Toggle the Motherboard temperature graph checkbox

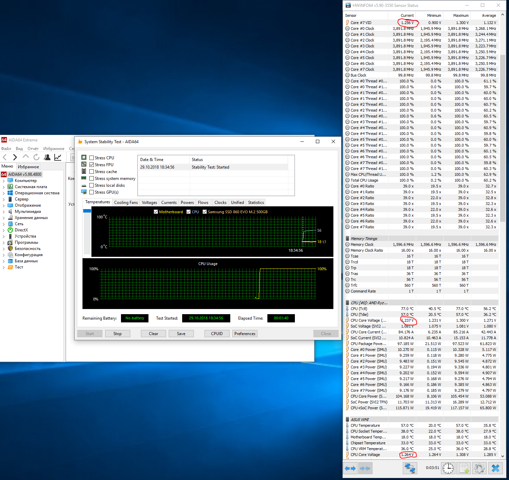[156, 212]
